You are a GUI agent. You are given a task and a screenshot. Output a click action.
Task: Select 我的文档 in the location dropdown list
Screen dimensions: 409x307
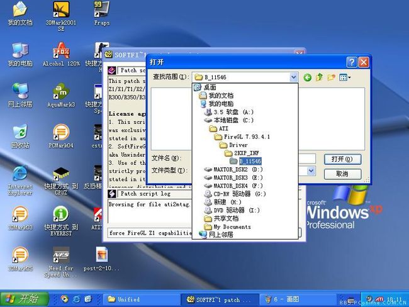click(216, 96)
